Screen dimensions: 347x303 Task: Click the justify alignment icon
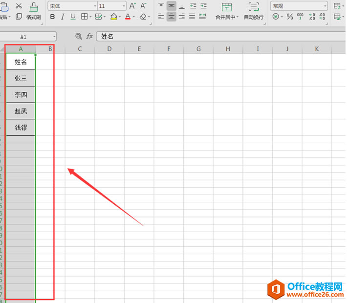pos(192,17)
